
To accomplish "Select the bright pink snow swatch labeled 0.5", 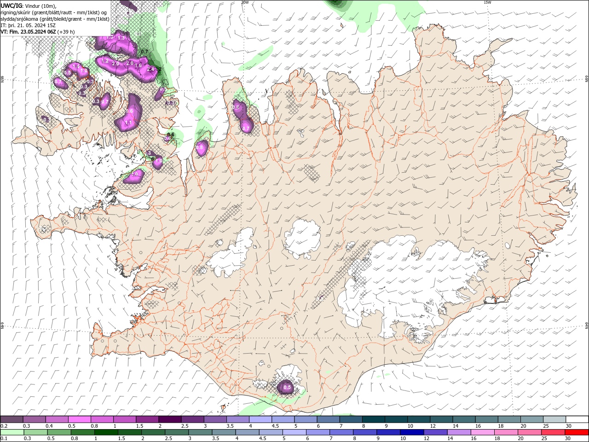I will click(x=80, y=419).
